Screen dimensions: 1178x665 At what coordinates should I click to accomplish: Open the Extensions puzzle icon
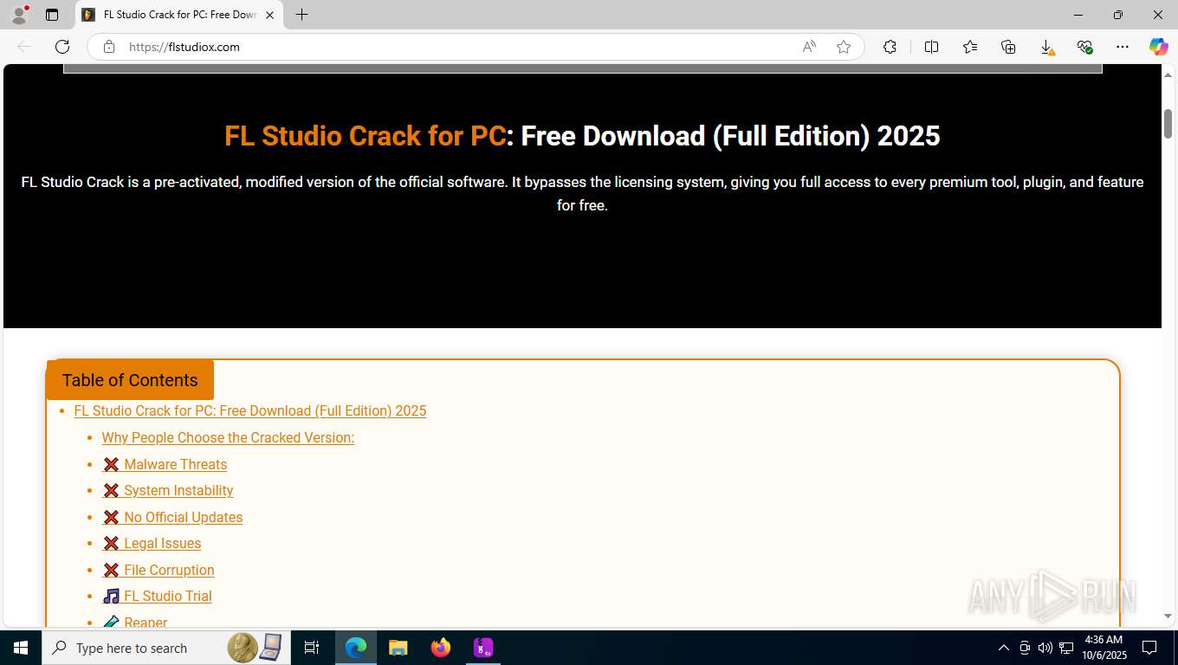(890, 47)
